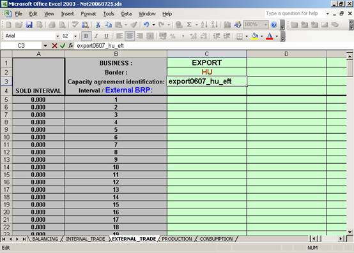
Task: Click the blue Help question icon
Action: click(274, 25)
